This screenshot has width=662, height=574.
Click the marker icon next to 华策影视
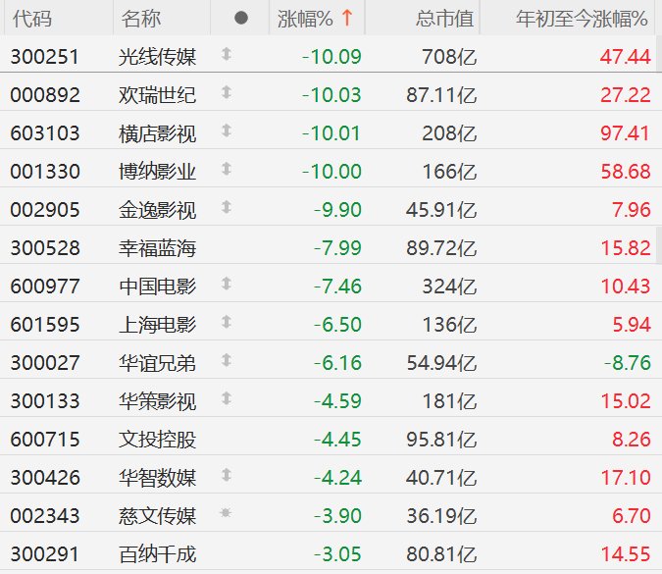[227, 398]
